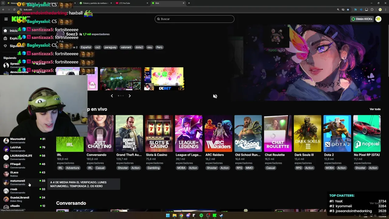Viewport: 389px width, 219px height.
Task: Select the 1XBET featured stream thumbnail
Action: pos(164,79)
